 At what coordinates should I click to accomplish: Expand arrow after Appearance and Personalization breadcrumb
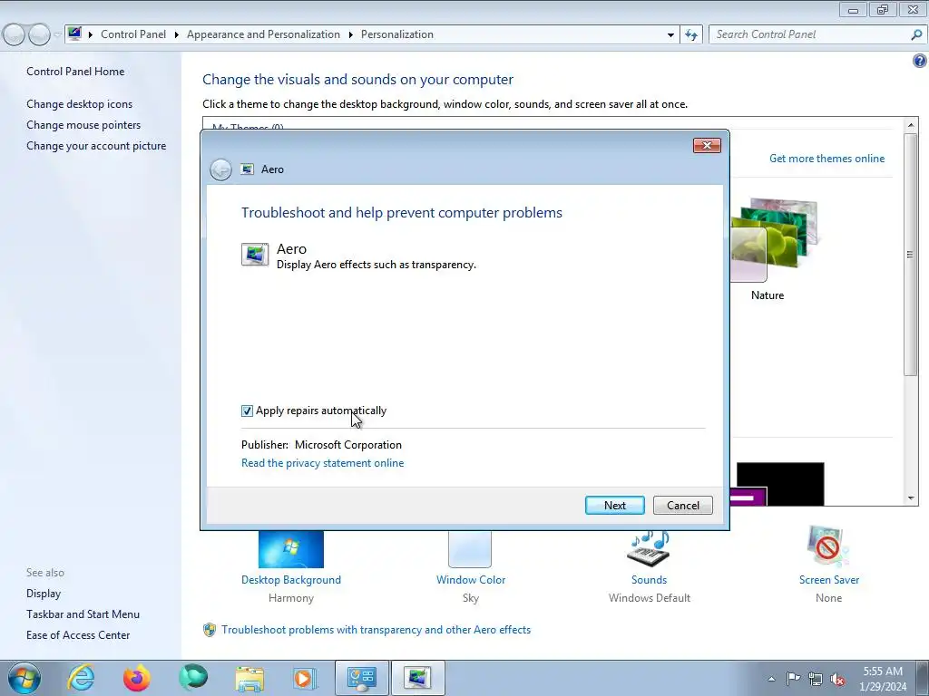click(351, 35)
